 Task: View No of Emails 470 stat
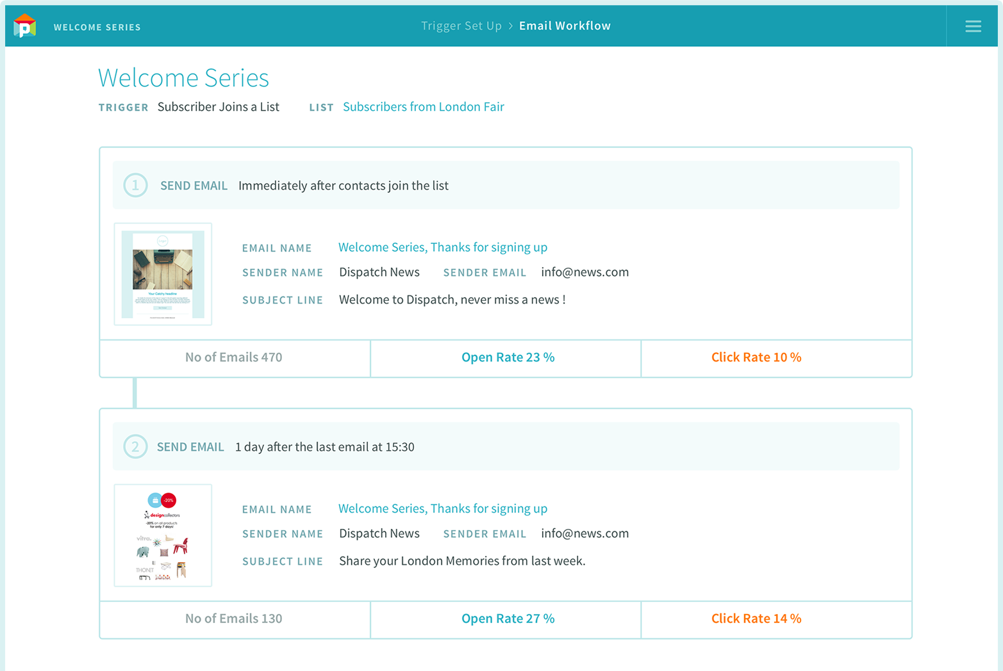pyautogui.click(x=235, y=358)
